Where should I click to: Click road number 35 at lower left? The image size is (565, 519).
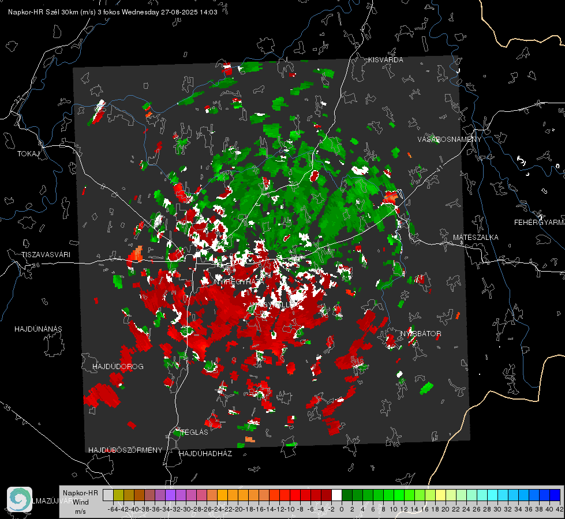tap(8, 408)
